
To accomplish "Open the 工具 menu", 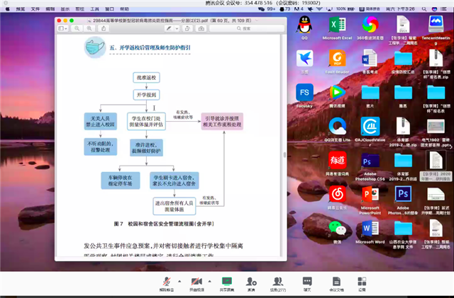I will tap(94, 9).
